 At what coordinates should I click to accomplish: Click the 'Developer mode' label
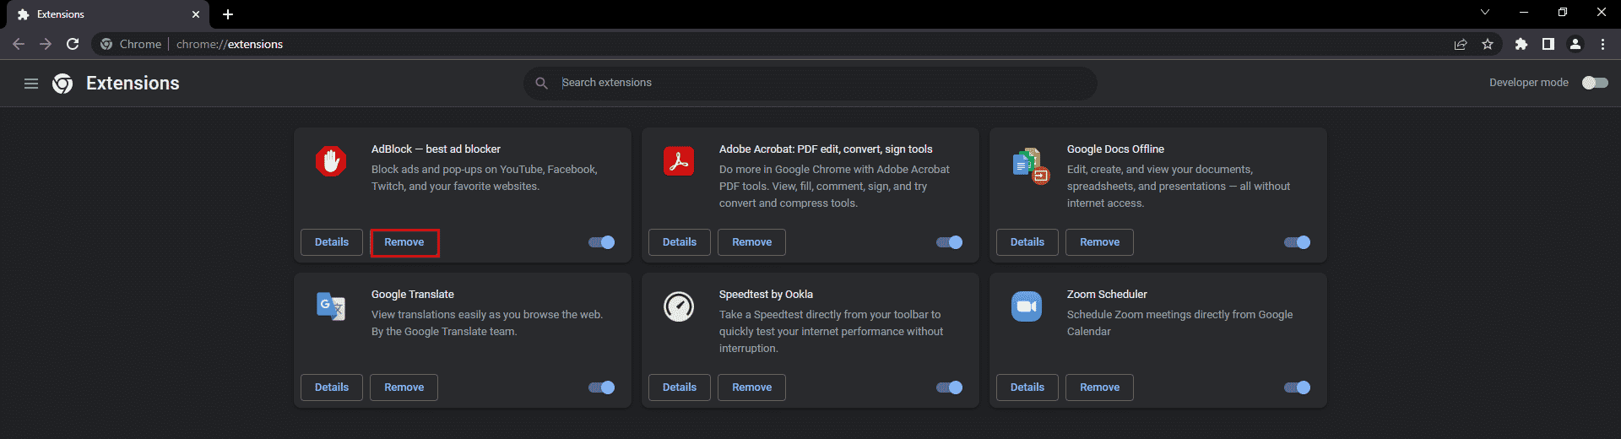1529,83
